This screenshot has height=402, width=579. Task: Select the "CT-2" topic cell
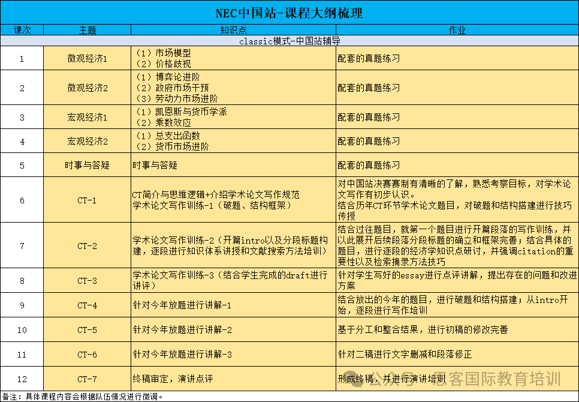(x=87, y=246)
